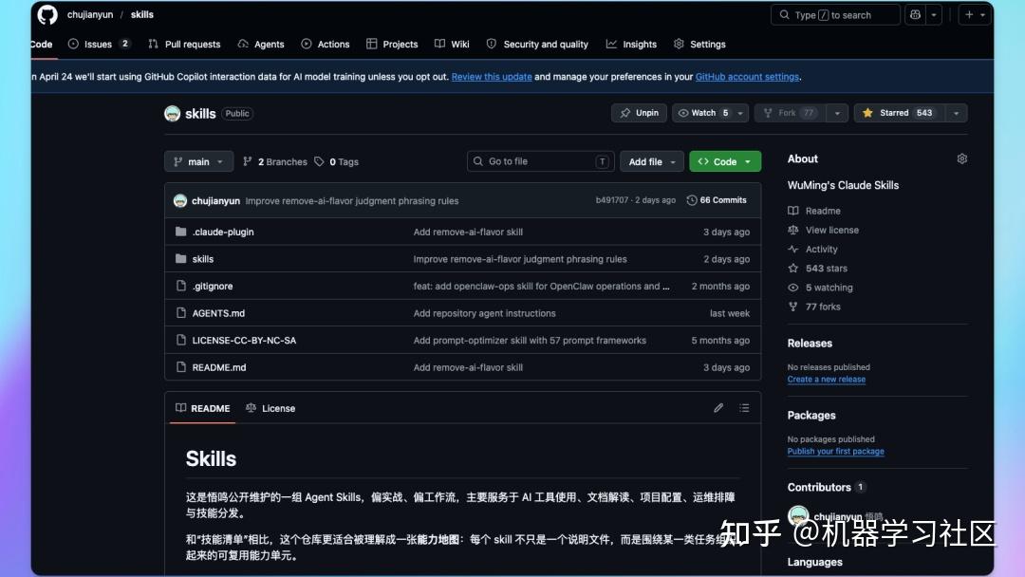
Task: Click the Watch button with eye icon
Action: coord(702,113)
